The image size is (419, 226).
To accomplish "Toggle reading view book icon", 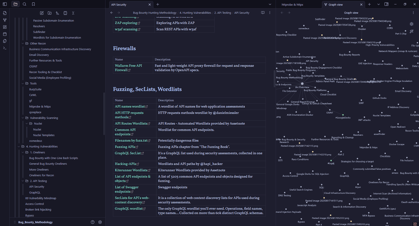I will 263,13.
